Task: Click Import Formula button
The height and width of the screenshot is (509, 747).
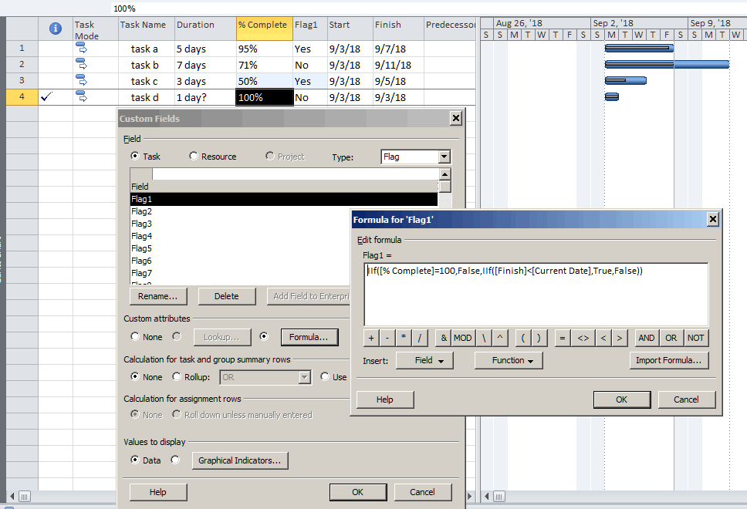Action: tap(669, 360)
